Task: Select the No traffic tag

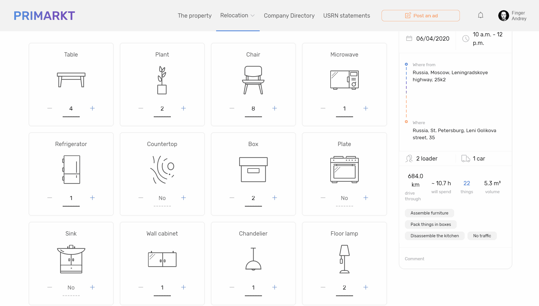Action: [482, 236]
